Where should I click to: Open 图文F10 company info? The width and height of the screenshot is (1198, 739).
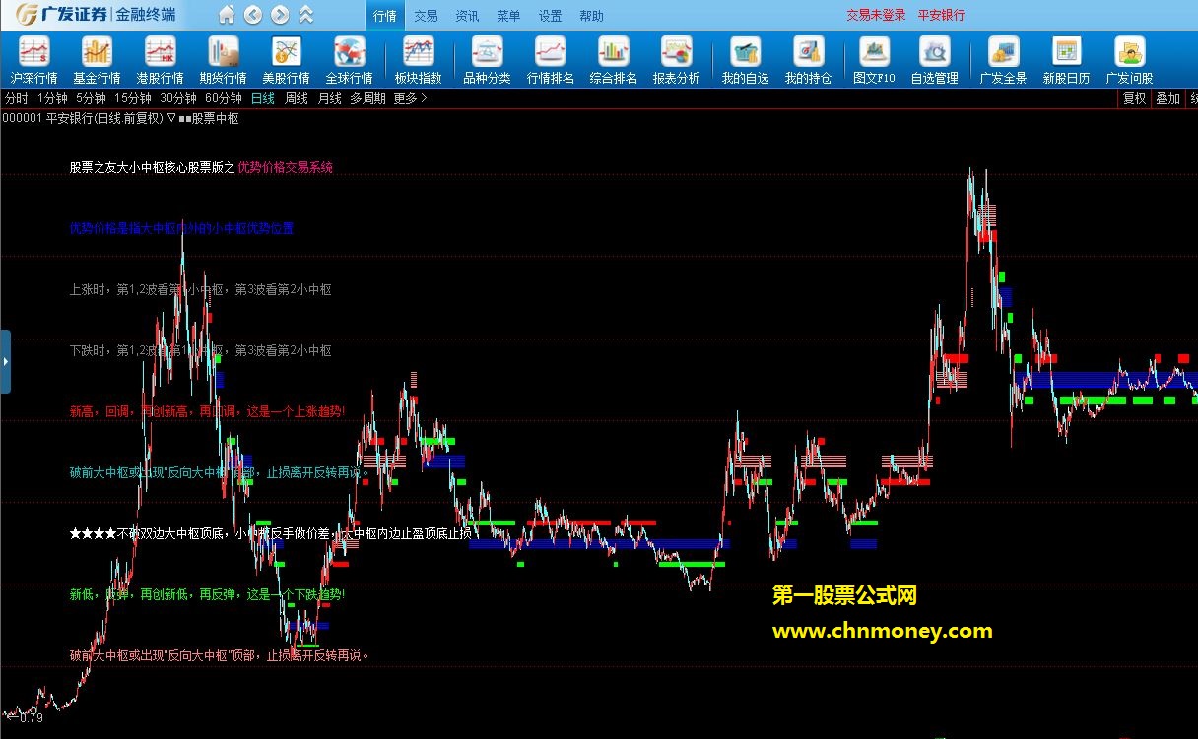point(875,60)
